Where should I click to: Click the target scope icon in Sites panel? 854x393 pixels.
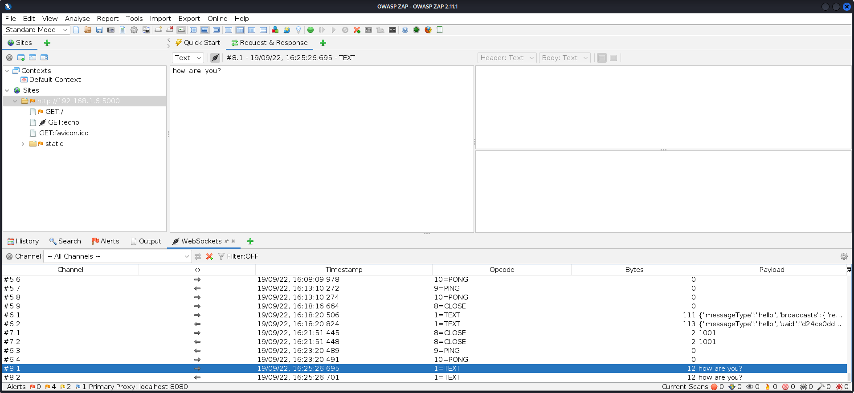pos(9,57)
